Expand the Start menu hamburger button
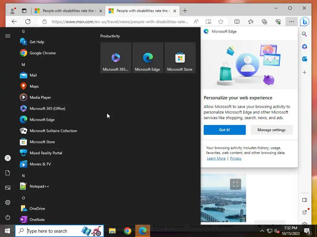317x237 pixels. click(8, 36)
